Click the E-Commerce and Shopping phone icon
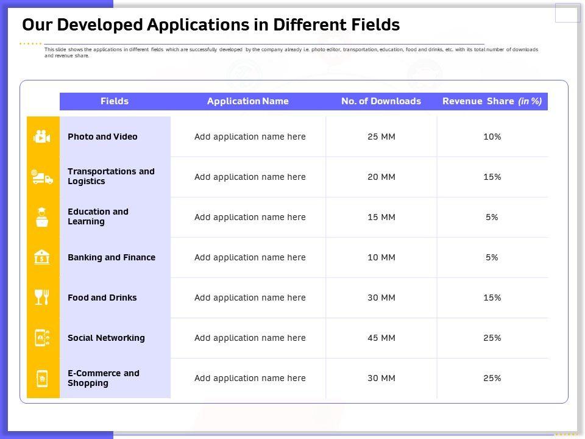585x439 pixels. [41, 378]
